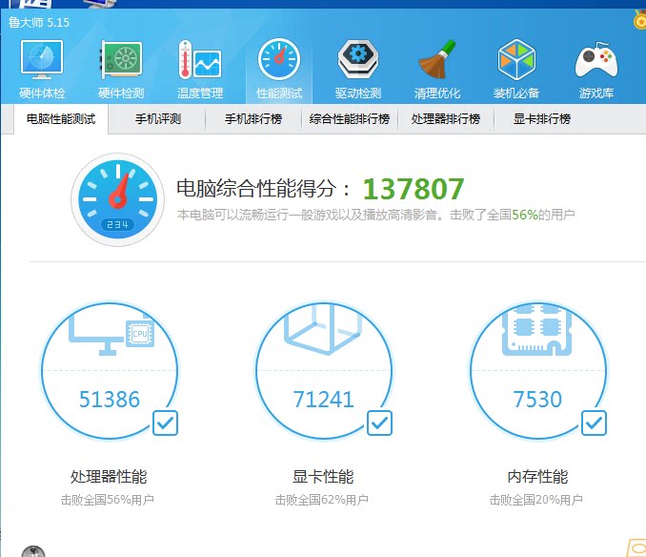646x557 pixels.
Task: Click the memory chip icon in circle
Action: (x=536, y=330)
